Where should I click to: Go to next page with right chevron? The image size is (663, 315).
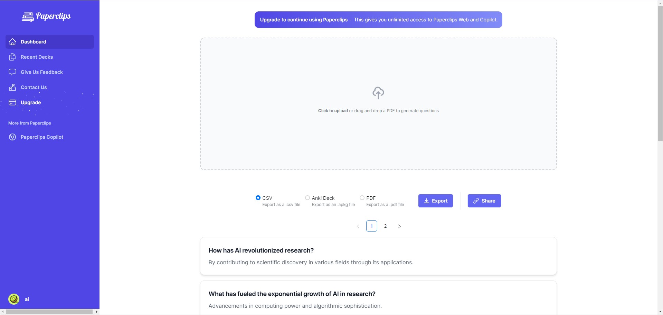(x=399, y=226)
